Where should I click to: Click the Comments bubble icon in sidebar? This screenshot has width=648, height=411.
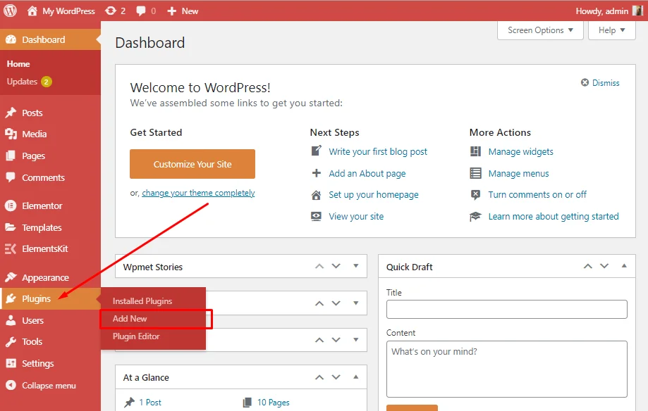pos(11,177)
